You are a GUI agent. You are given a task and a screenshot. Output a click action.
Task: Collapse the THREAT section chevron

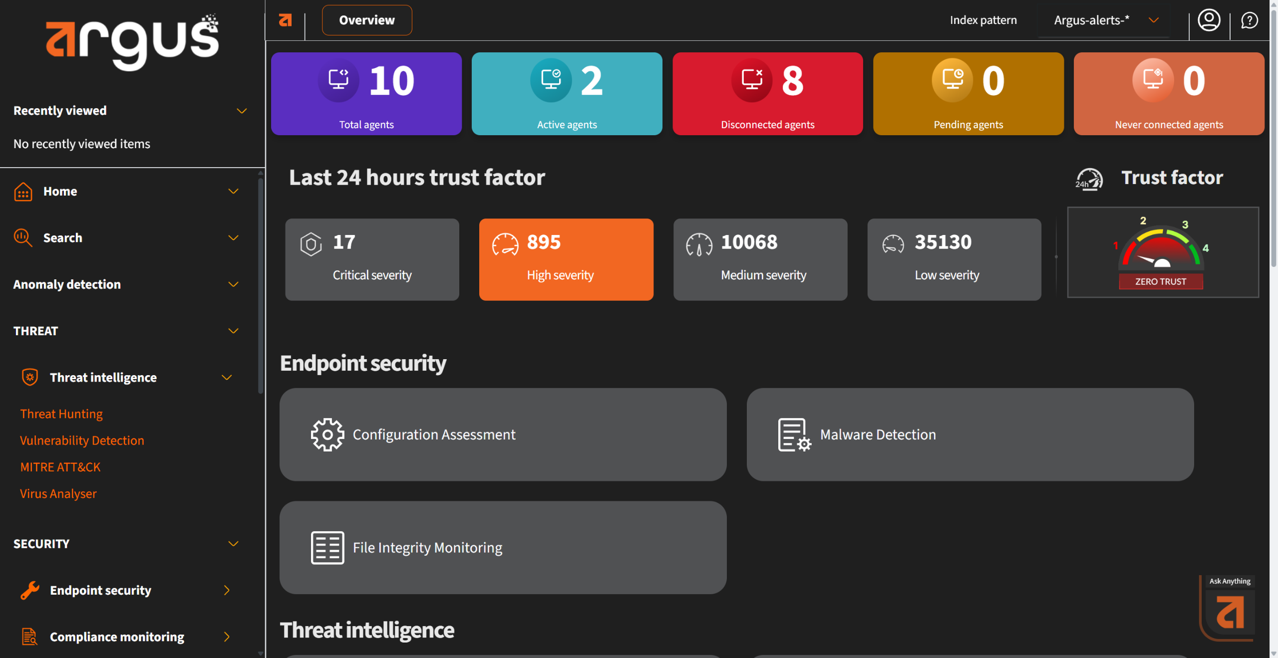pos(233,331)
